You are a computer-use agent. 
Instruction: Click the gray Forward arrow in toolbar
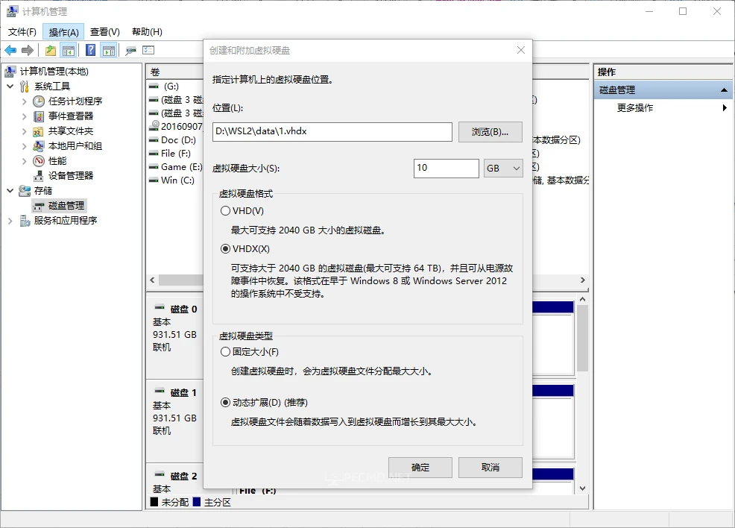pos(28,50)
